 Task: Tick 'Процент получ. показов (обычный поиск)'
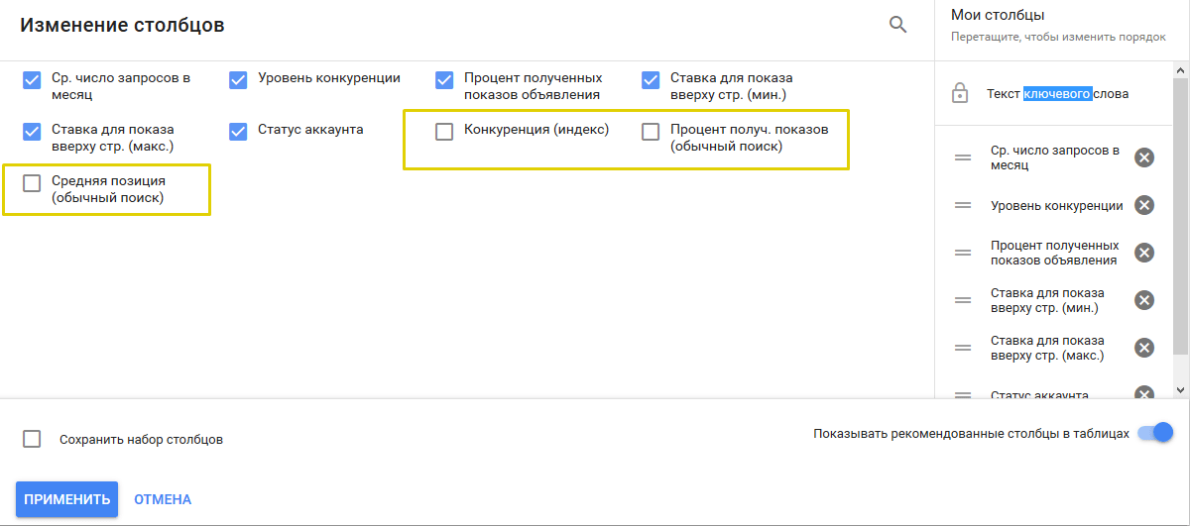point(651,132)
